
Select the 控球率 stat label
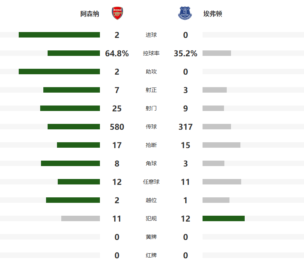(x=151, y=54)
